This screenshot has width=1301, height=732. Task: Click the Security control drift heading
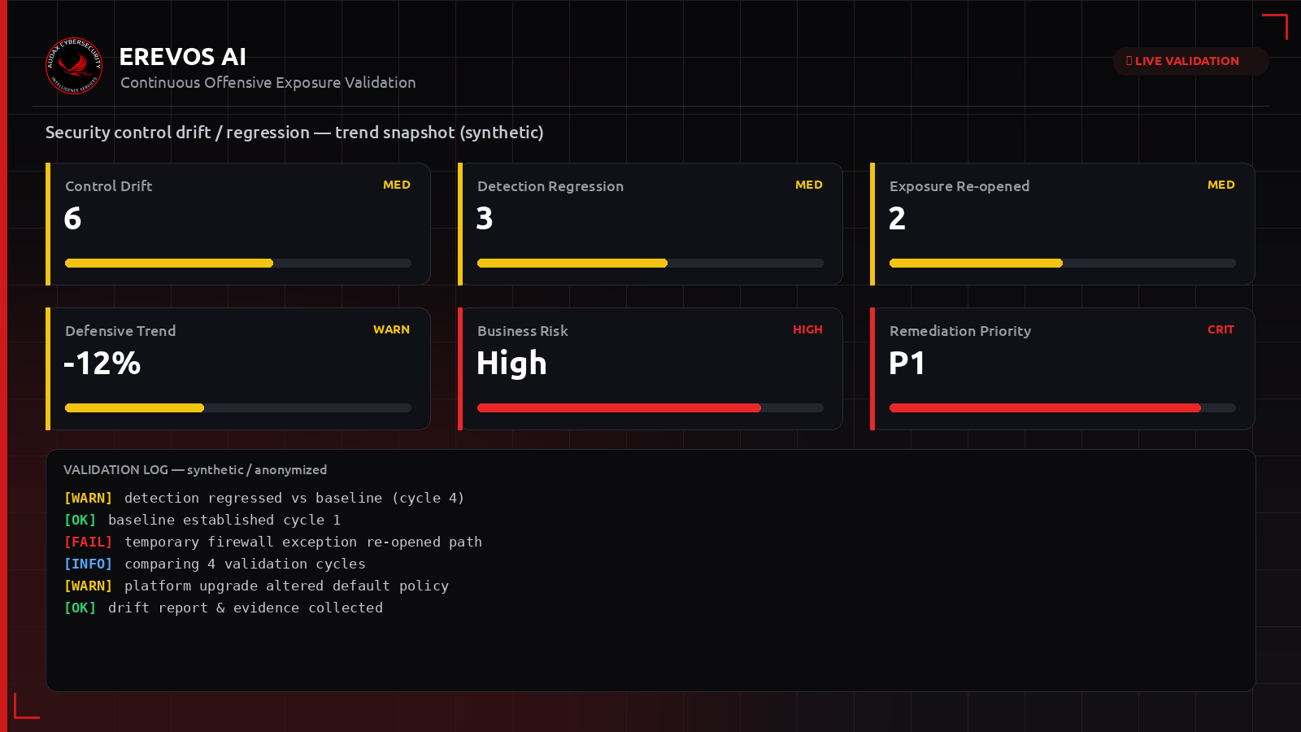[294, 133]
